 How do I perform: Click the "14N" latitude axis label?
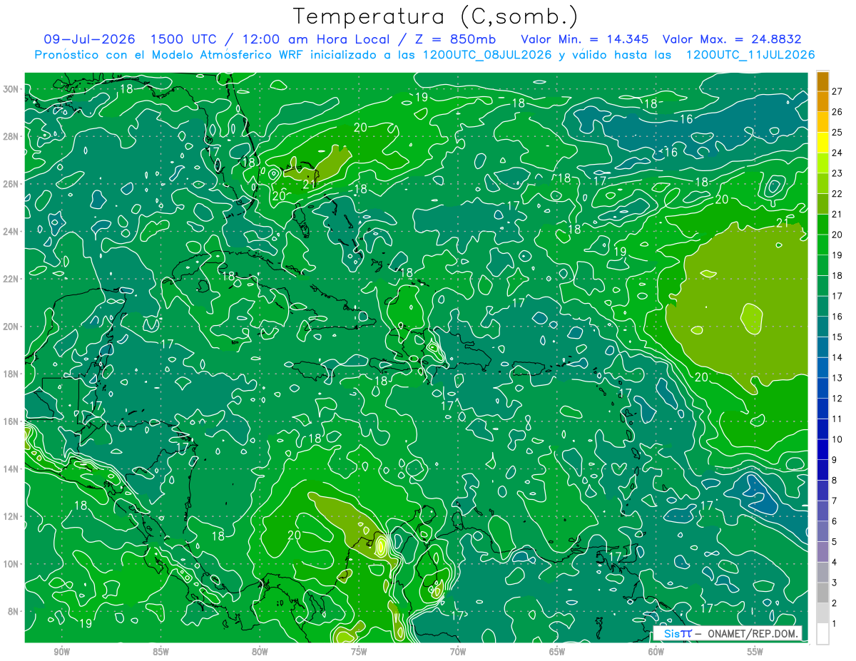pos(12,469)
